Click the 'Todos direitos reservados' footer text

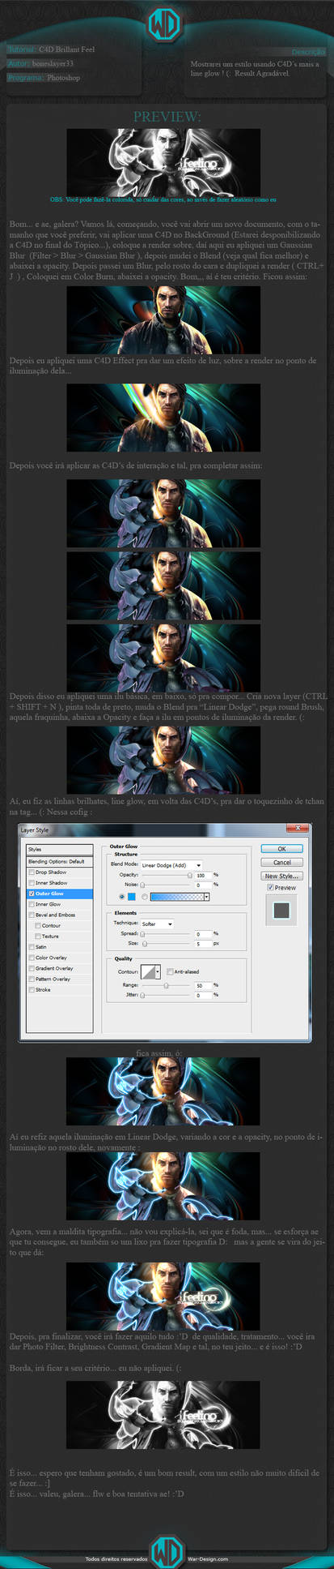[x=116, y=1558]
